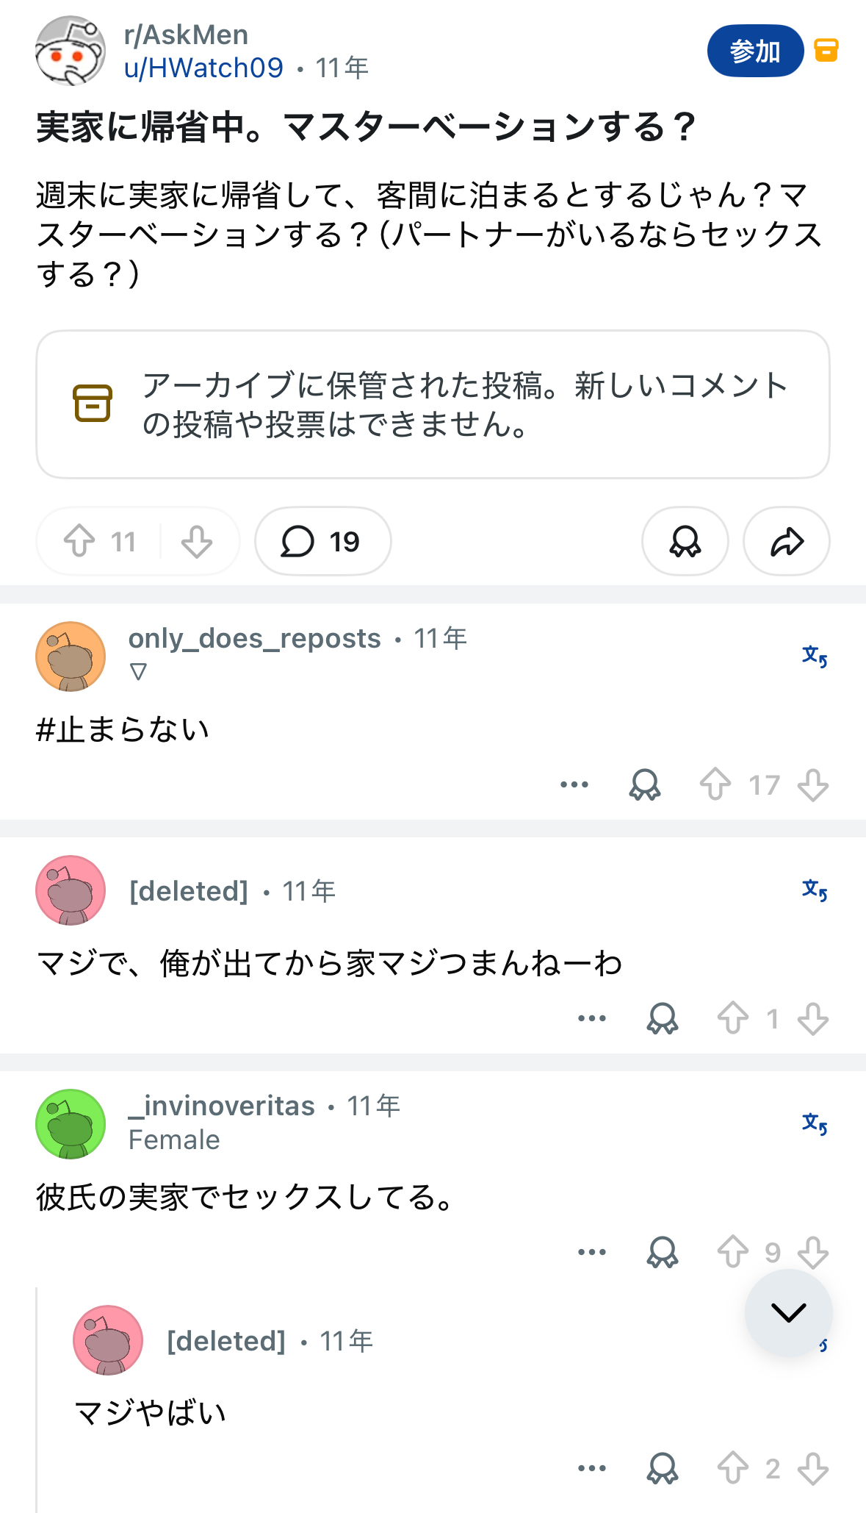This screenshot has width=866, height=1513.
Task: Open the post's 19 comments
Action: coord(322,541)
